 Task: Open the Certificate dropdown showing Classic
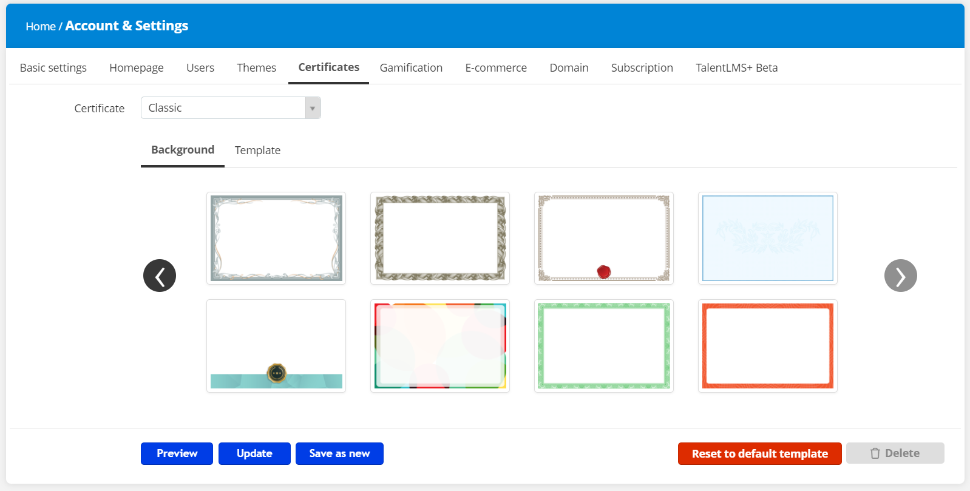click(231, 108)
